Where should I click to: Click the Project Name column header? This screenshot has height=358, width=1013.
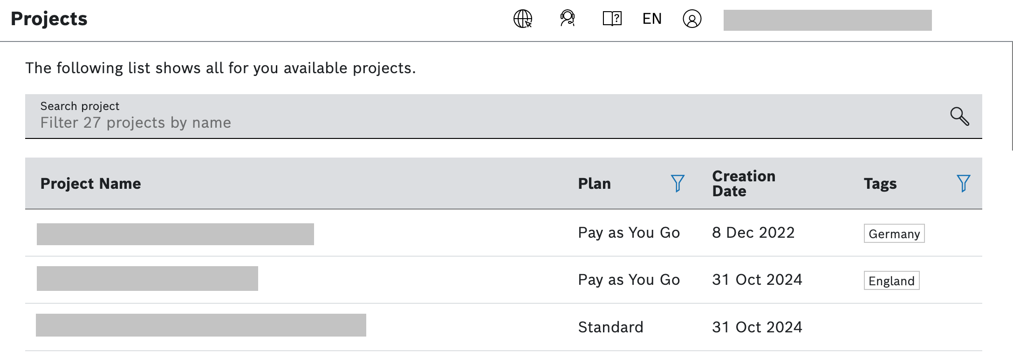click(90, 184)
